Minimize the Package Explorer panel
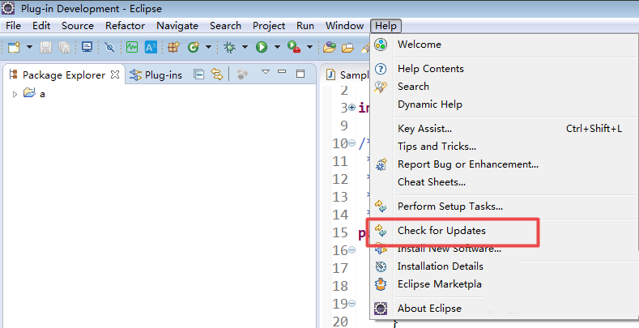Image resolution: width=639 pixels, height=328 pixels. [x=282, y=72]
